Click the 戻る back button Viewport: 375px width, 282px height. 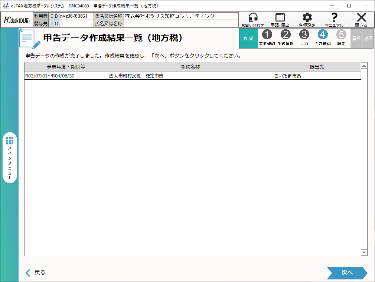tap(35, 272)
